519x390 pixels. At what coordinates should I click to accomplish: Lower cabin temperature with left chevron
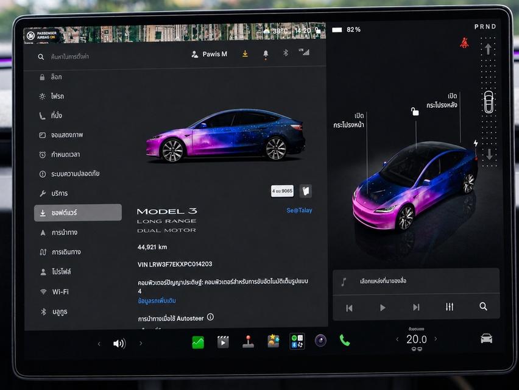pos(397,339)
